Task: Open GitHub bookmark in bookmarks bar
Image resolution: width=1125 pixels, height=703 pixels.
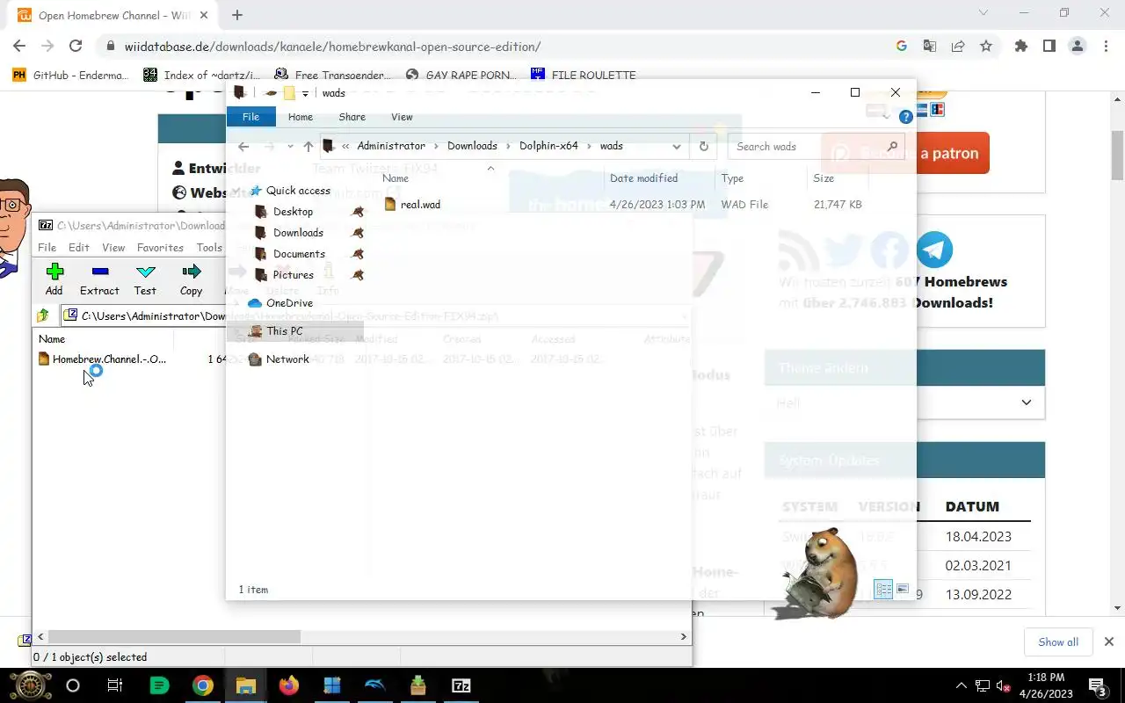Action: click(x=70, y=75)
